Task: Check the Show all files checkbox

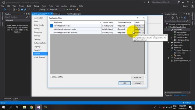Action: [x=51, y=77]
